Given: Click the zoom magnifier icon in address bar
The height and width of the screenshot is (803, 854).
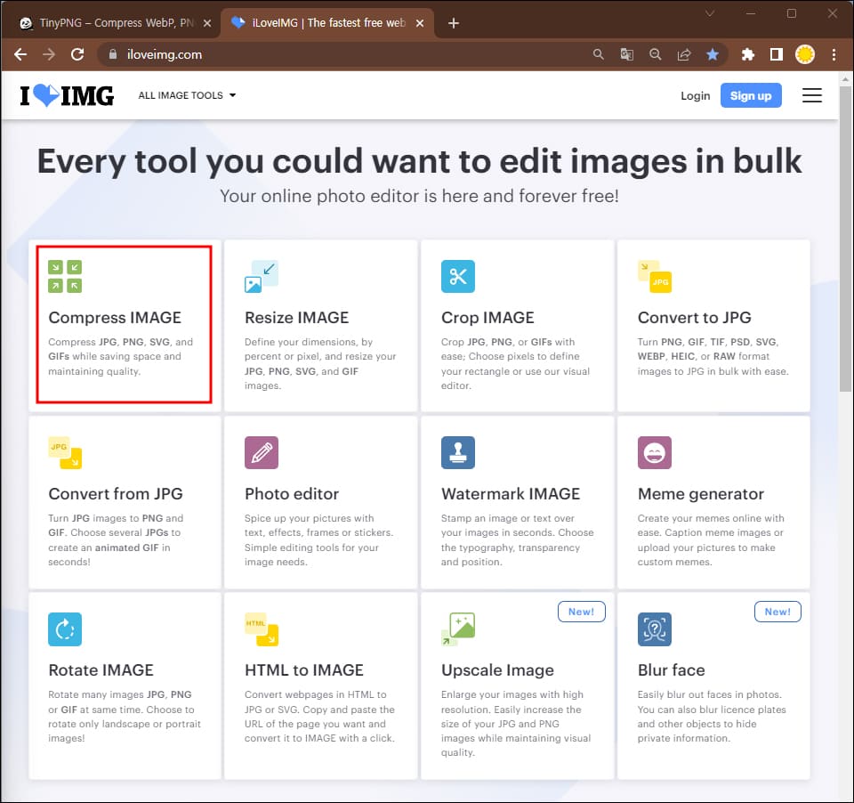Looking at the screenshot, I should (x=656, y=54).
